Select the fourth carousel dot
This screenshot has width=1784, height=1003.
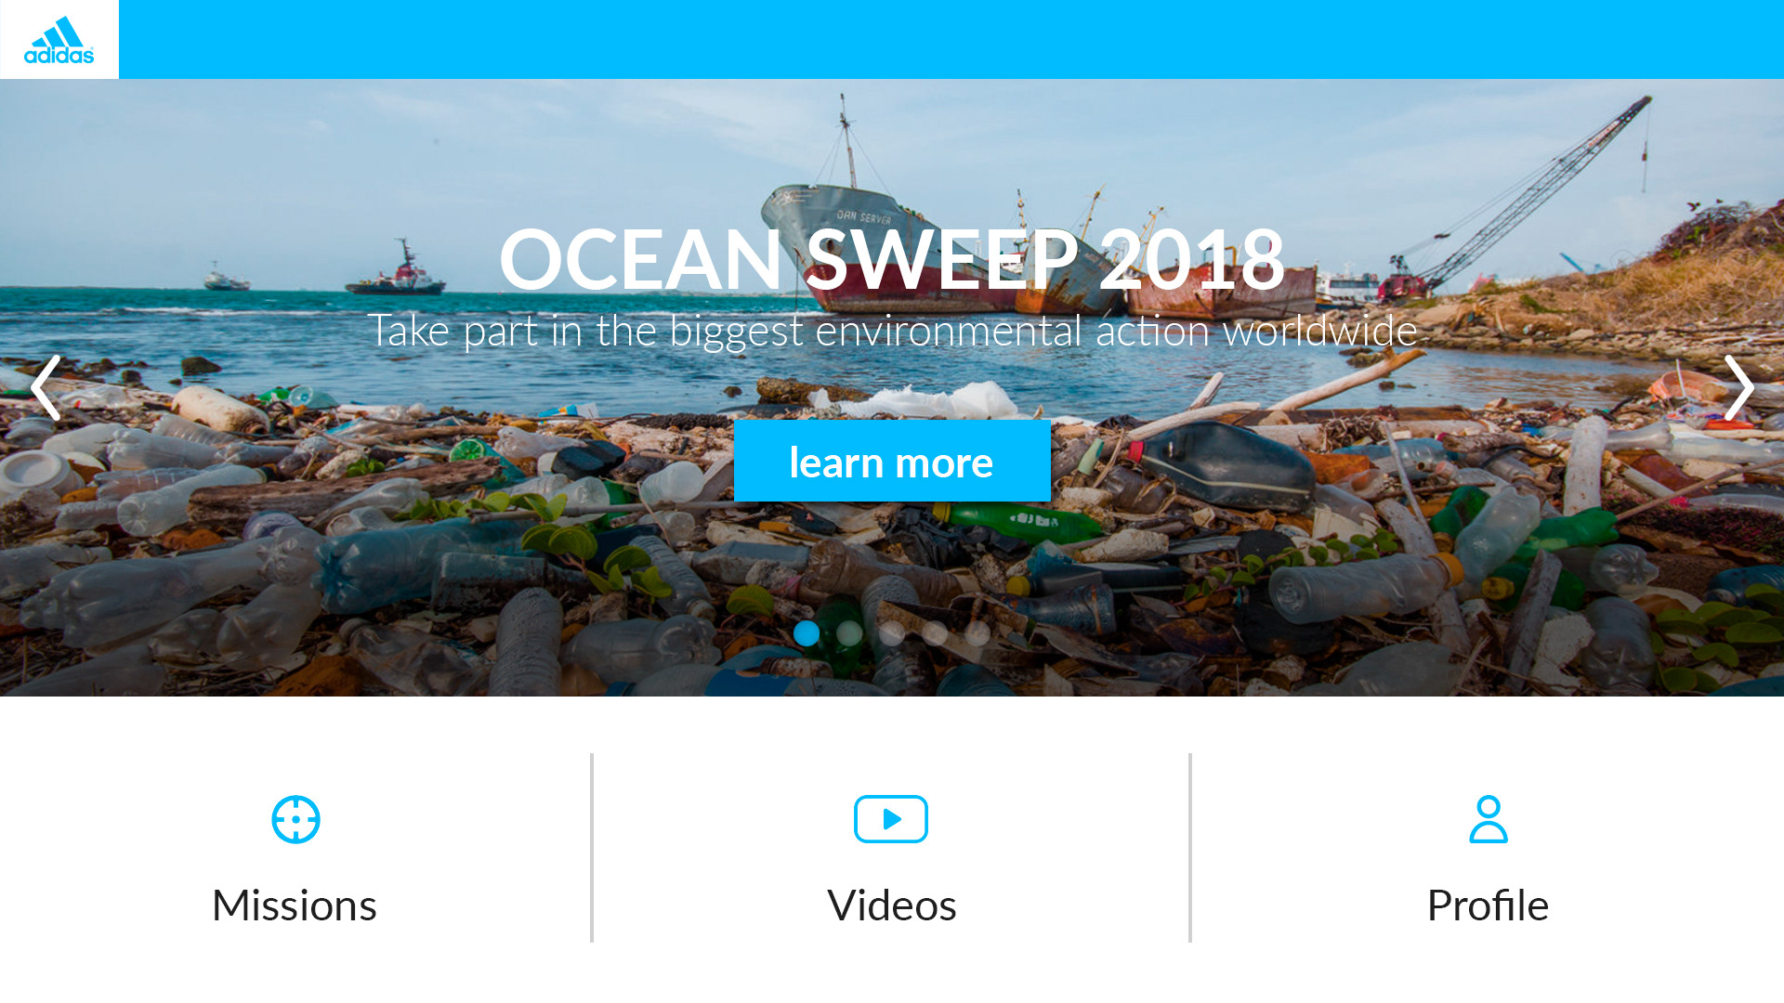point(935,633)
